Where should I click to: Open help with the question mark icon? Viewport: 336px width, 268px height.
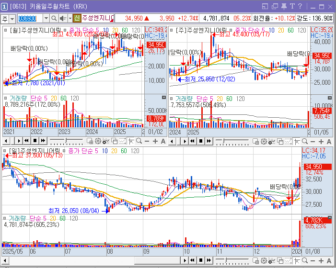(x=300, y=6)
